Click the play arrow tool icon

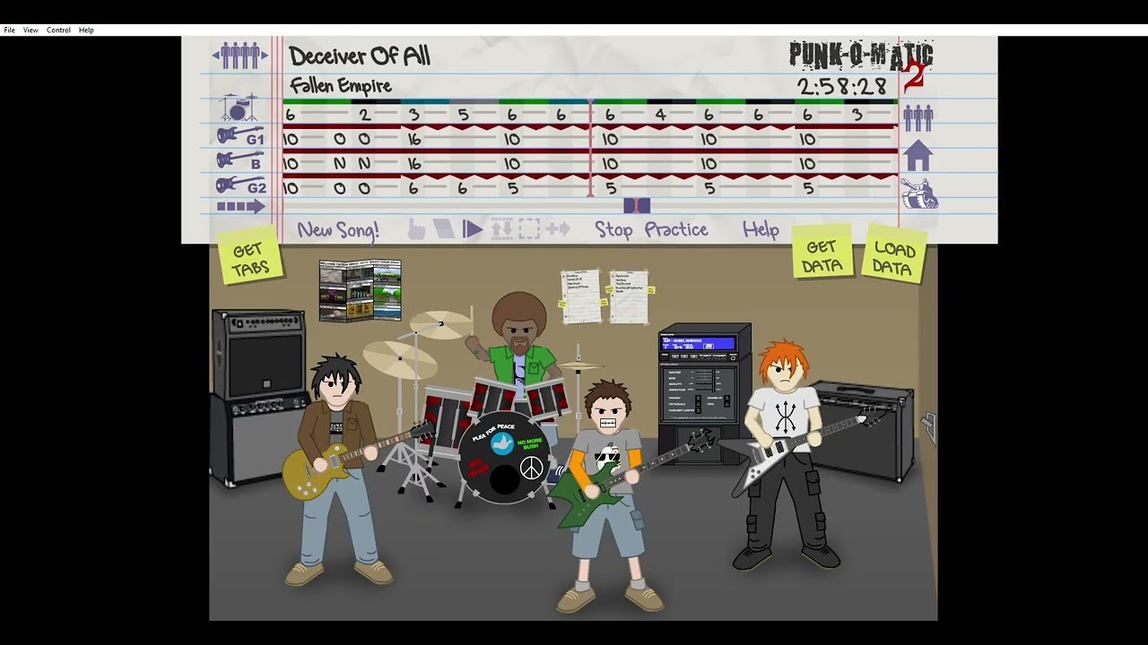[473, 230]
